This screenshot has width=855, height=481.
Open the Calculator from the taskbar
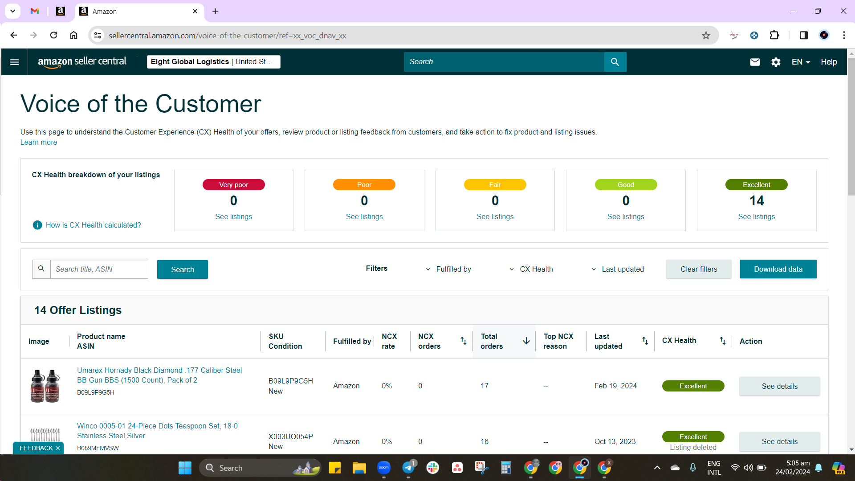pyautogui.click(x=506, y=468)
